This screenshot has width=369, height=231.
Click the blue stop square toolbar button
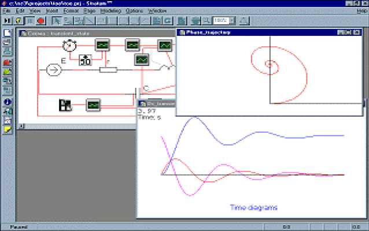click(30, 21)
